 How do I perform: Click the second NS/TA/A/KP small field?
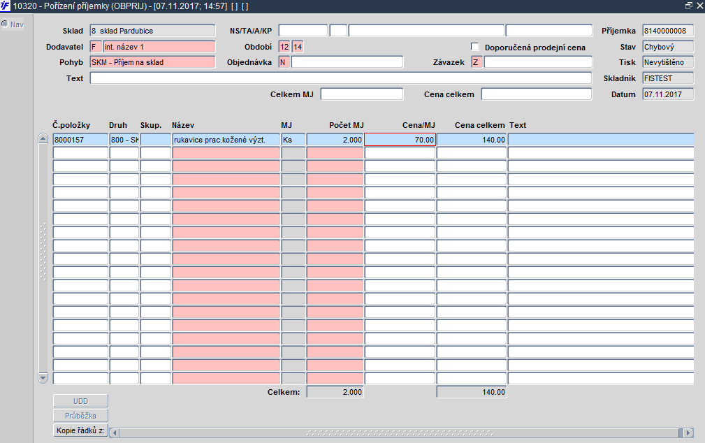pyautogui.click(x=338, y=31)
